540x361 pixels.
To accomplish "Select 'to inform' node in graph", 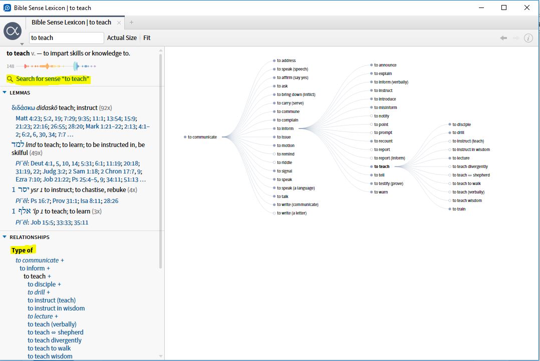I will 284,128.
